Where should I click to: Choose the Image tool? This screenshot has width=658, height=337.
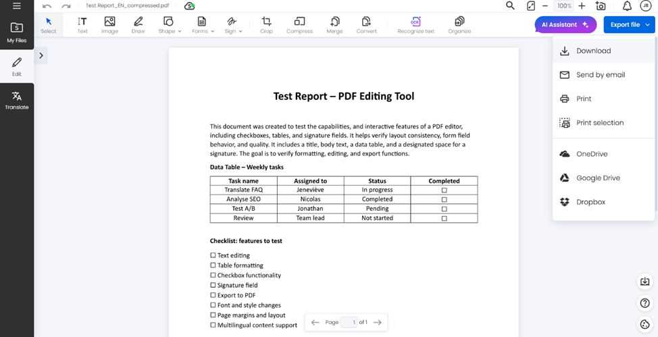(x=109, y=25)
